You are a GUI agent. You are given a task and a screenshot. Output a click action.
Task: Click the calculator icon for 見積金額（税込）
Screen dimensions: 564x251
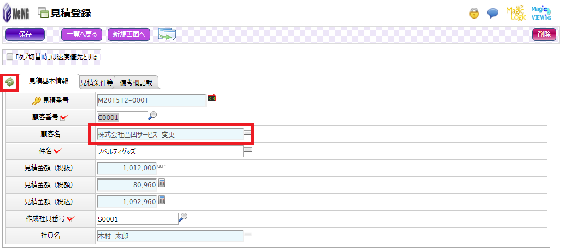(162, 200)
